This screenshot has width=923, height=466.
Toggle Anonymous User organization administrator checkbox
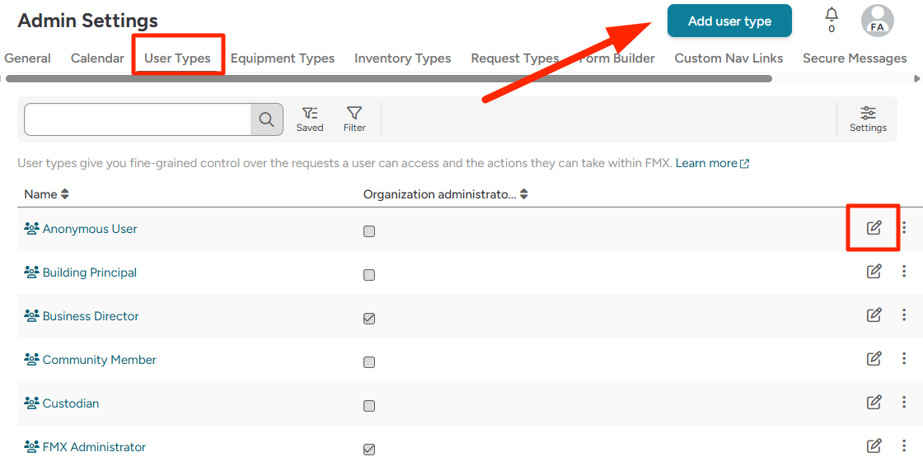(369, 231)
